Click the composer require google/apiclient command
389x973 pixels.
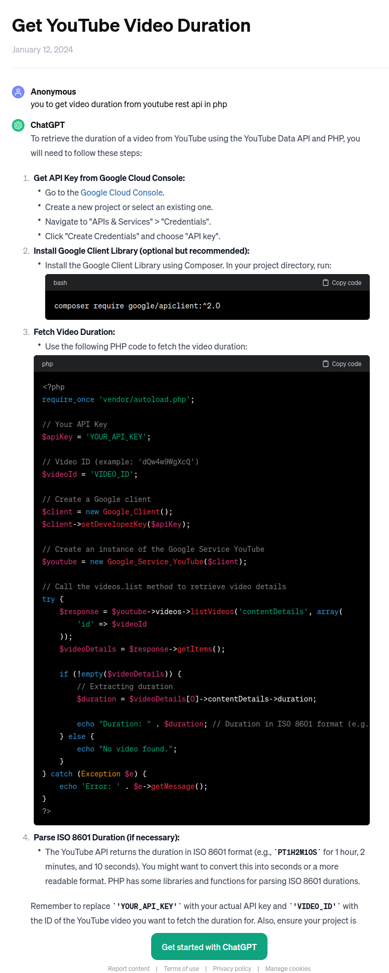[137, 306]
